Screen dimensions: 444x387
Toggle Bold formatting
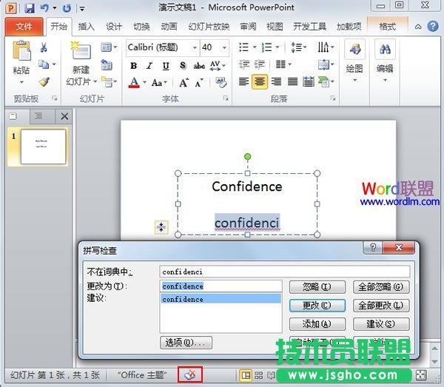(x=133, y=65)
